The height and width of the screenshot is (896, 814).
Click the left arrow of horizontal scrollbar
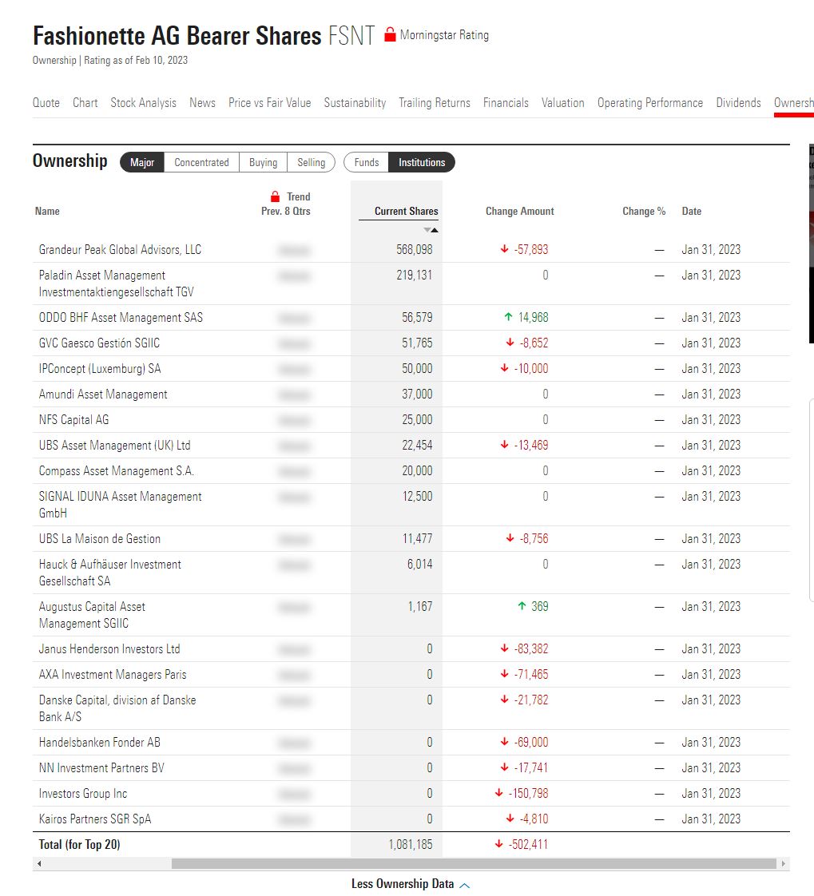[x=39, y=863]
